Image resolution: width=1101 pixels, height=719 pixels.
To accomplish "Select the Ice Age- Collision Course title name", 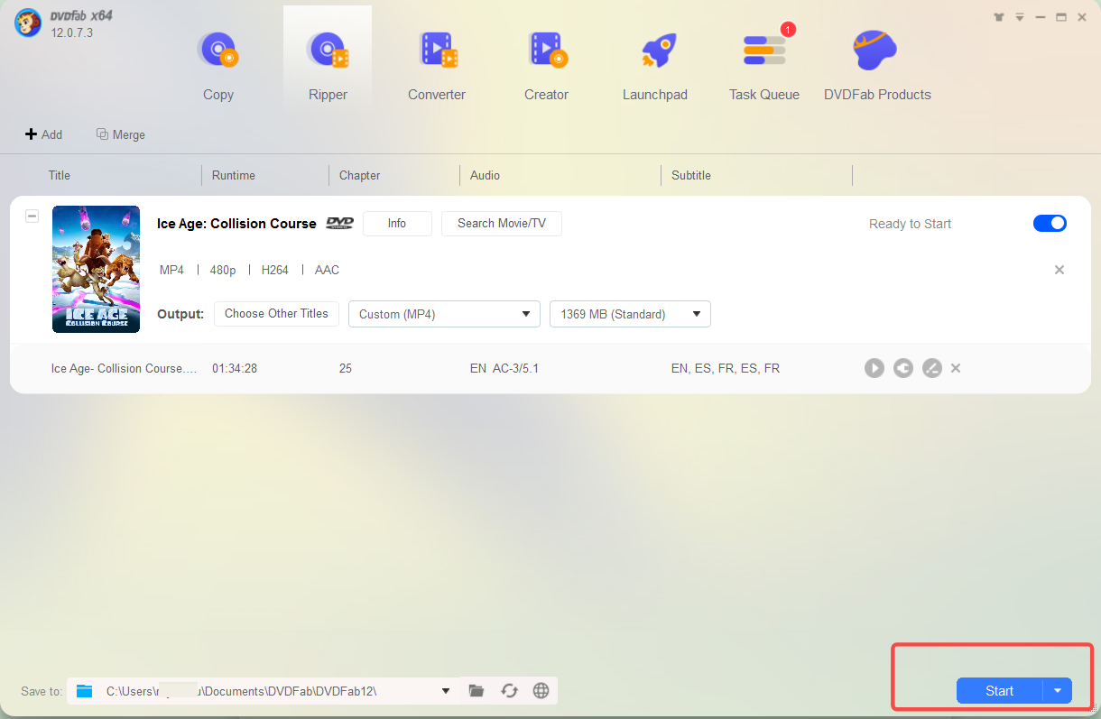I will [x=124, y=368].
